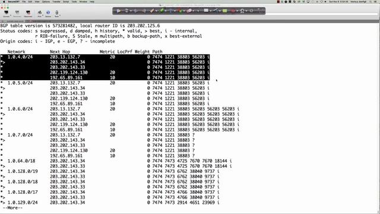Open the Apple menu
This screenshot has height=214, width=380.
pyautogui.click(x=4, y=2)
